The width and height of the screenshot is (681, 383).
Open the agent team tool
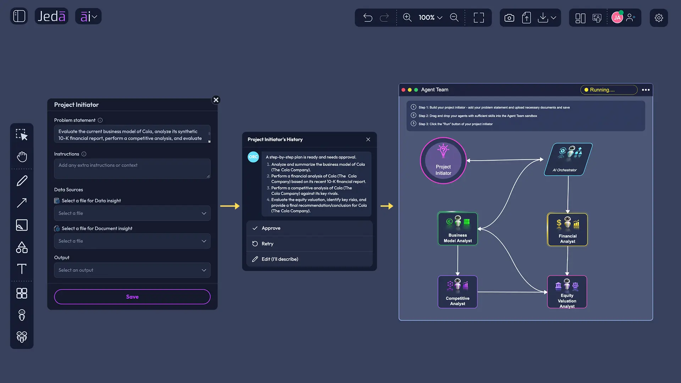(x=22, y=337)
